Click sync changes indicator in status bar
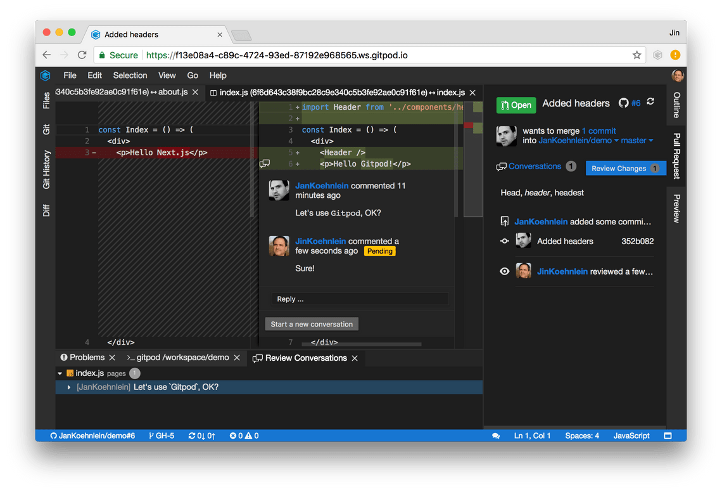This screenshot has width=722, height=492. point(201,436)
